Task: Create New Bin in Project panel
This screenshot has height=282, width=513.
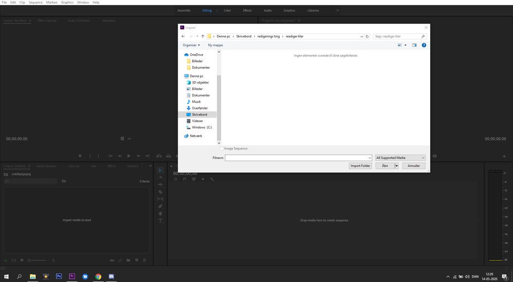Action: point(129,260)
